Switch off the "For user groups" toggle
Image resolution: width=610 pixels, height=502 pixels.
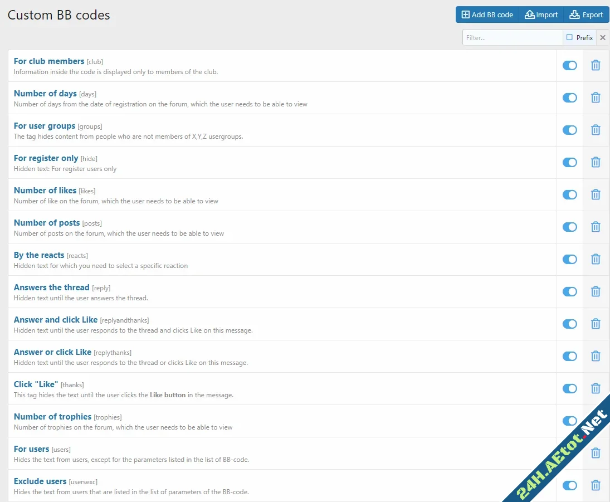click(569, 130)
